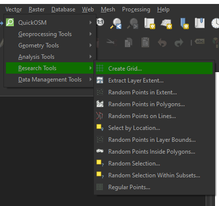Open the Processing menu

[136, 9]
